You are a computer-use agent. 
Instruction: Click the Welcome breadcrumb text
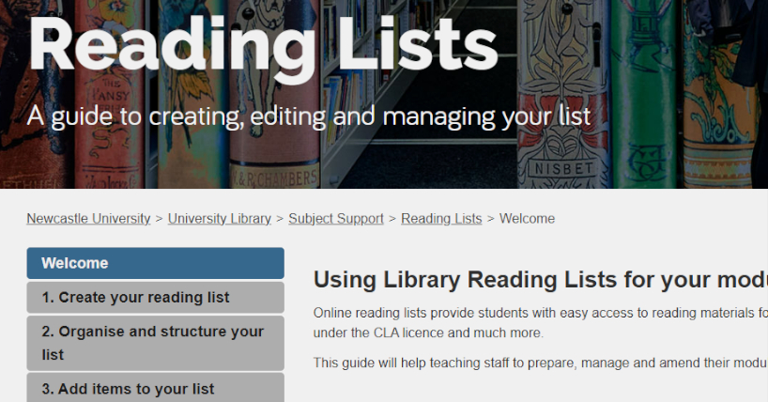coord(527,219)
